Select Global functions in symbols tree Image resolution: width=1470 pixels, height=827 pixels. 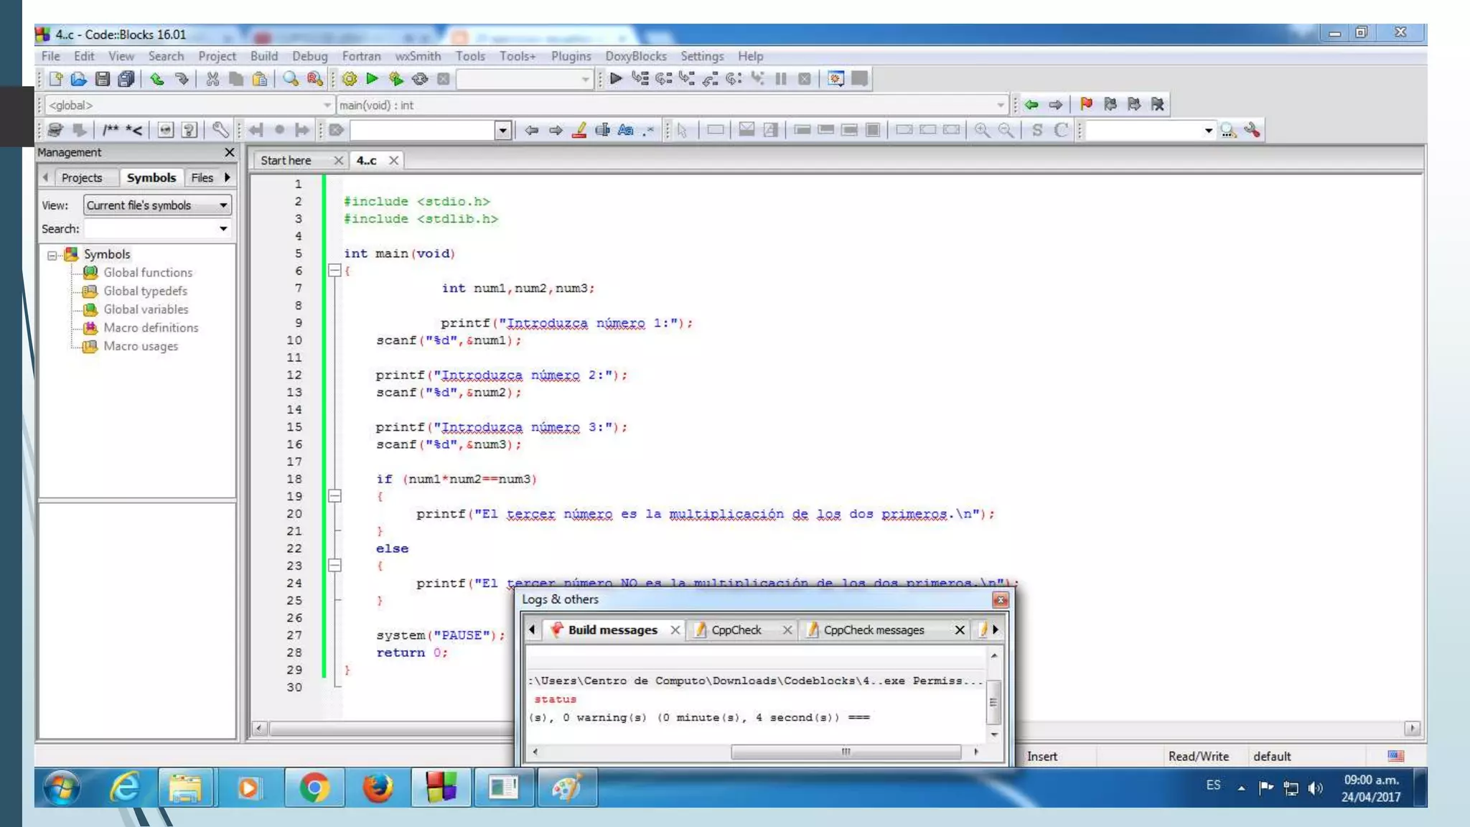tap(148, 273)
